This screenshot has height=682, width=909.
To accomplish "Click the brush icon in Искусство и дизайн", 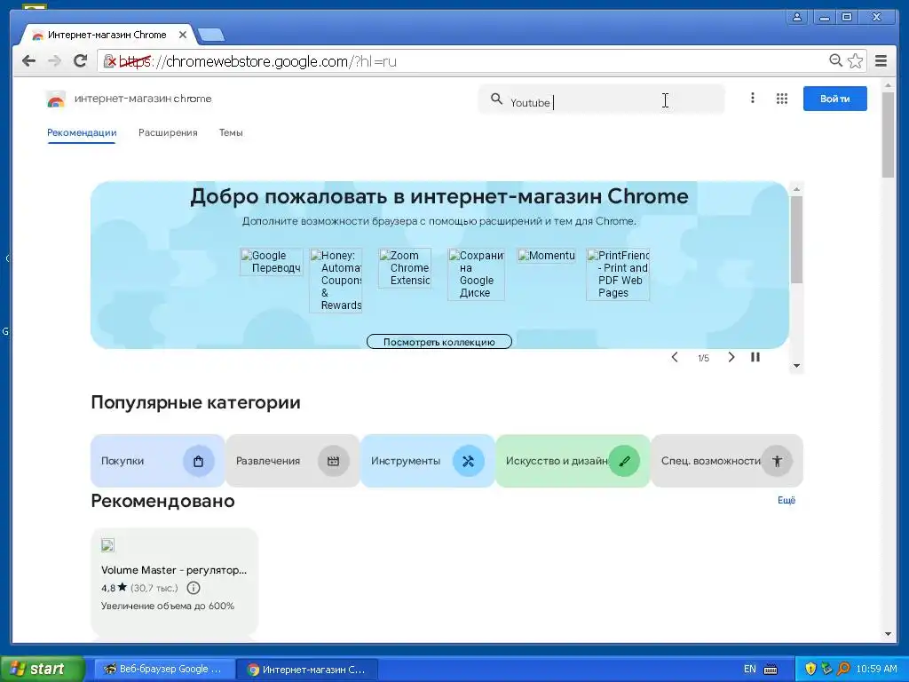I will 624,461.
